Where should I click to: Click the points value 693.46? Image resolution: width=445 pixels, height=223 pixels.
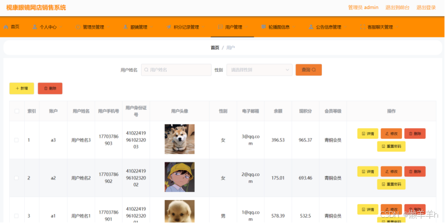306,178
